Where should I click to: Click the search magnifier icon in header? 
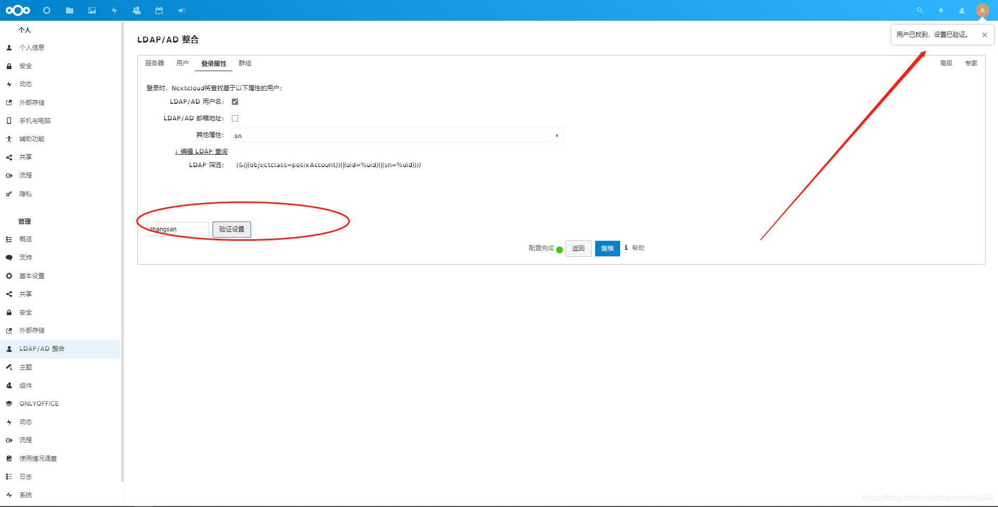click(920, 10)
